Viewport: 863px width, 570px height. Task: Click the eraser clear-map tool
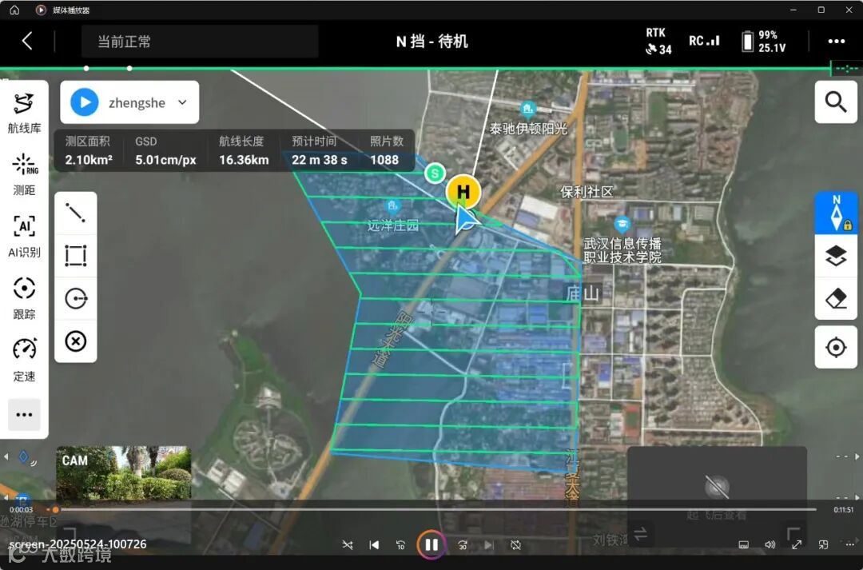click(836, 299)
